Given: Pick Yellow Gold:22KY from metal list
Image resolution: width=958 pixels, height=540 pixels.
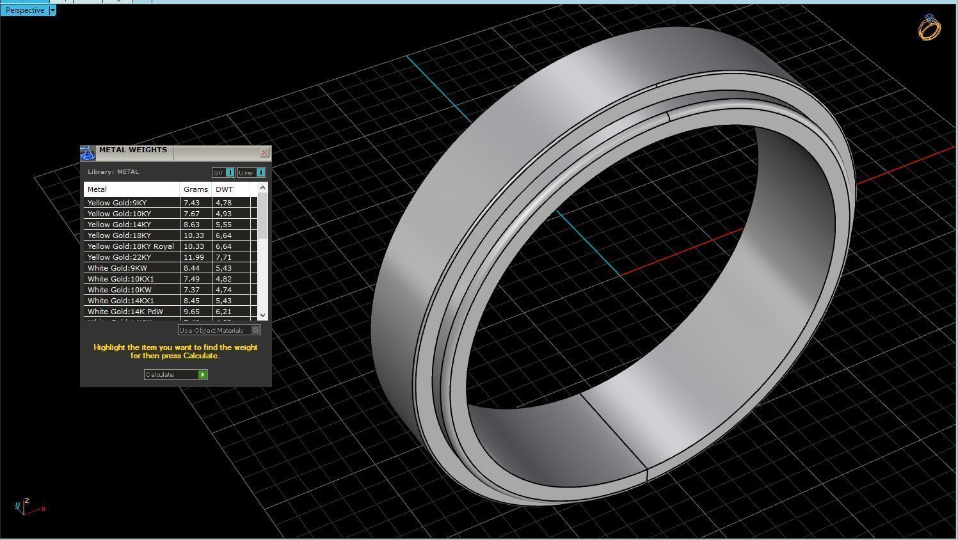Looking at the screenshot, I should tap(170, 257).
